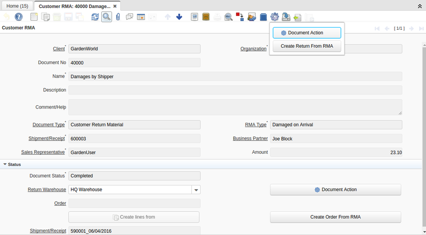Open attachments with the paperclip icon

tap(118, 17)
